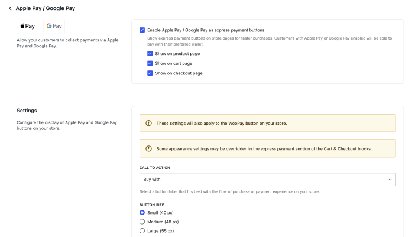
Task: Click the Apple Pay / Google Pay page title
Action: coord(46,8)
